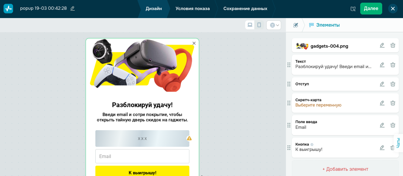Select the Отступ element card
The height and width of the screenshot is (176, 403).
(345, 84)
